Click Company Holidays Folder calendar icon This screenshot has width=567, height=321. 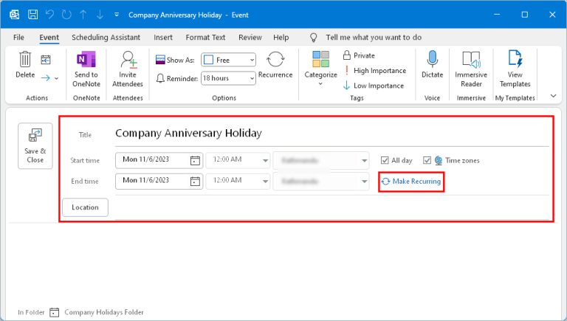pos(54,312)
